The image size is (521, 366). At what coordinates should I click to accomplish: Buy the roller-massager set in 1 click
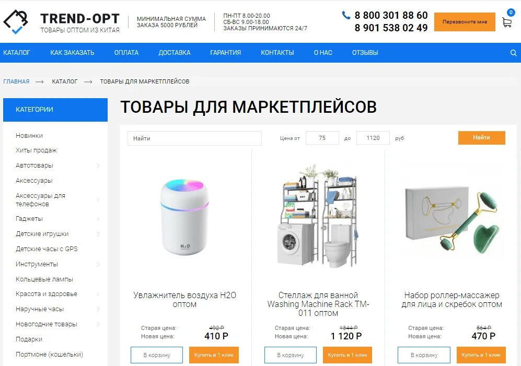[x=481, y=355]
